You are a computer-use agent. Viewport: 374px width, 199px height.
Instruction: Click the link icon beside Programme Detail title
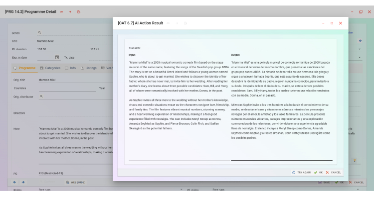61,11
